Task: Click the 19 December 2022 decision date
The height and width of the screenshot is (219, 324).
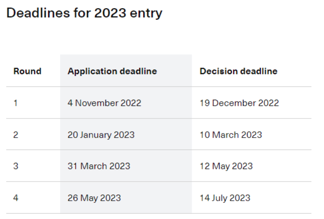Action: tap(239, 103)
